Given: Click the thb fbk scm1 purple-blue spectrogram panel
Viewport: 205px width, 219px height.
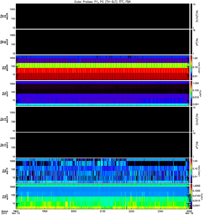Looking at the screenshot, I should [102, 93].
